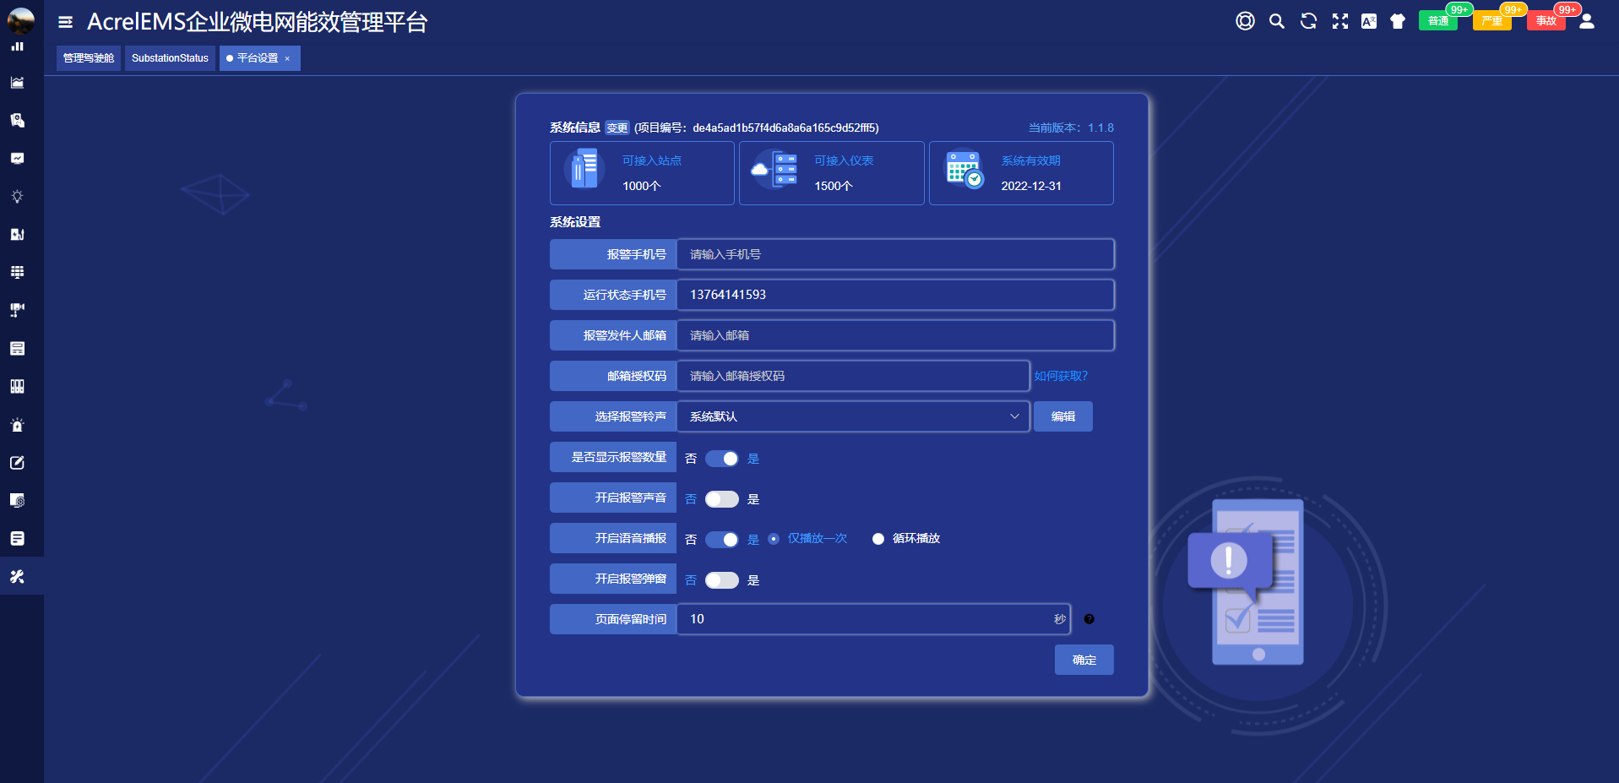Click the 报警手机号 input field

[895, 254]
